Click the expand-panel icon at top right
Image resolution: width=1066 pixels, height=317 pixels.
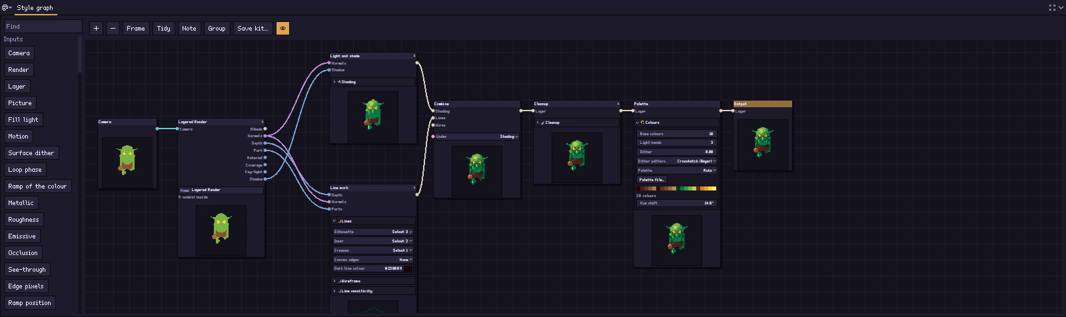[x=1052, y=7]
